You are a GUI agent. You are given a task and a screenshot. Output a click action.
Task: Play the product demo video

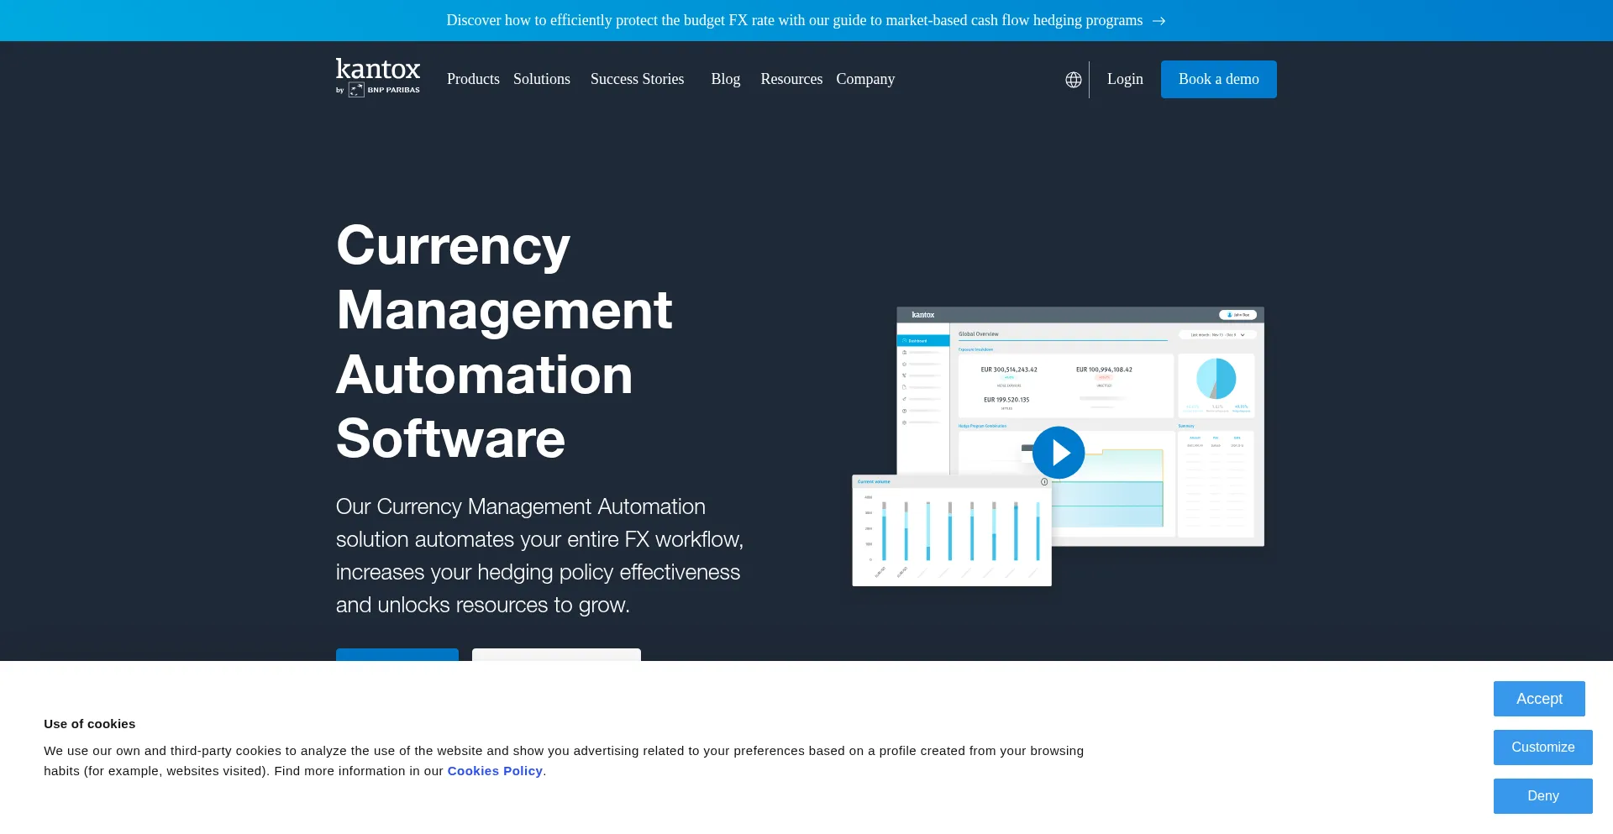pos(1059,453)
